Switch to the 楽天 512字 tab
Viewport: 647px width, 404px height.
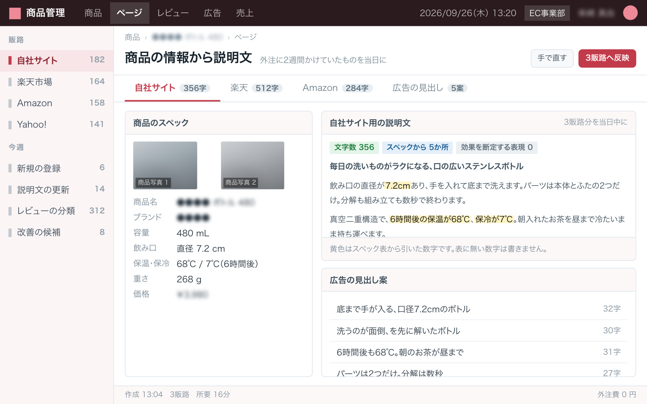pyautogui.click(x=256, y=88)
